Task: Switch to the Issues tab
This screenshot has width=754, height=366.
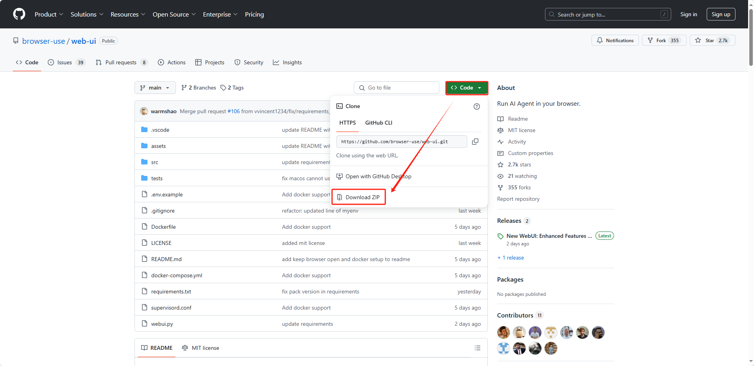Action: [67, 62]
